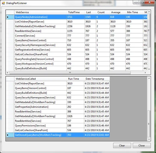Click top grid vertical scrollbar thumb

tap(149, 30)
